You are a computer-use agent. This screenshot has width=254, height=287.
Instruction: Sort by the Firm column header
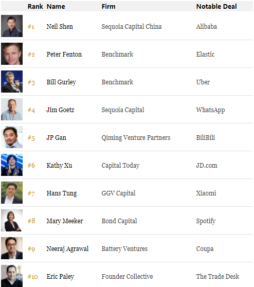(108, 6)
